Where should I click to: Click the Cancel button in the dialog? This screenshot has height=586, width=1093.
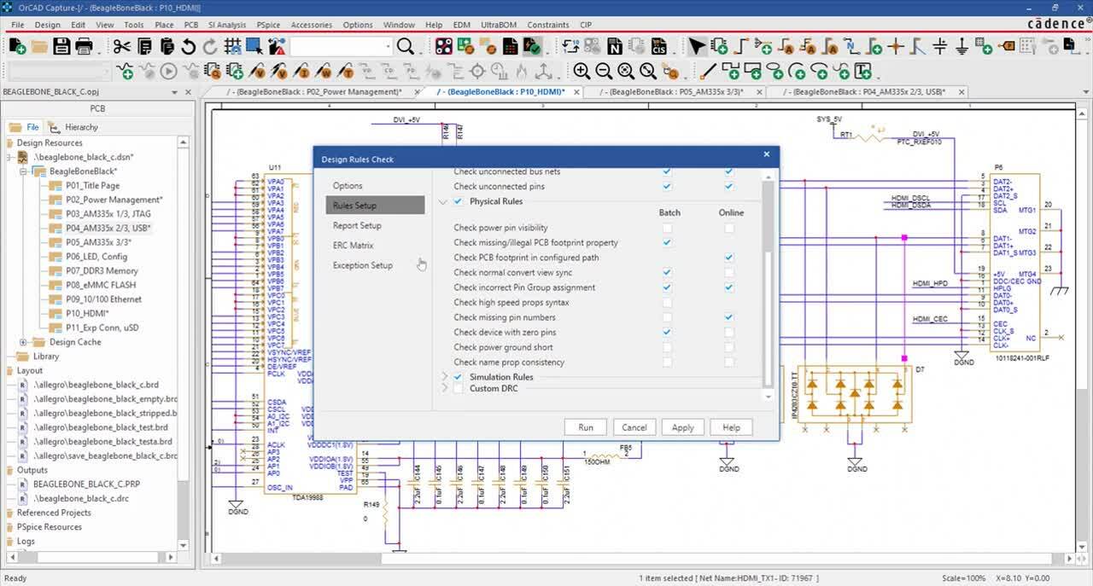tap(634, 427)
